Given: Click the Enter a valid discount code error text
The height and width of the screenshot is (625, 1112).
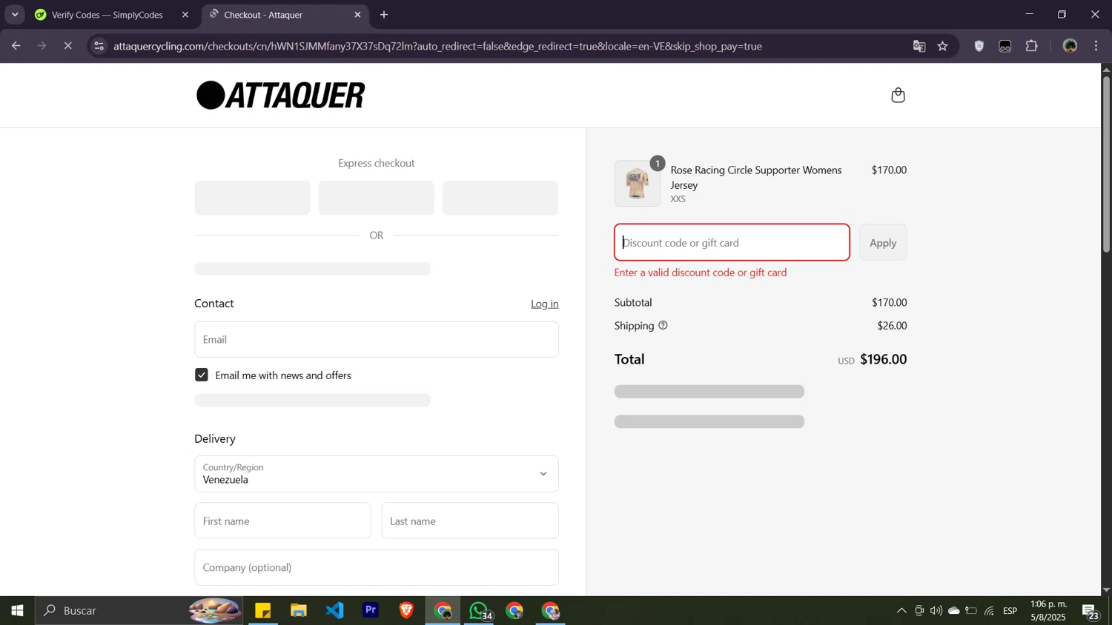Looking at the screenshot, I should tap(701, 273).
